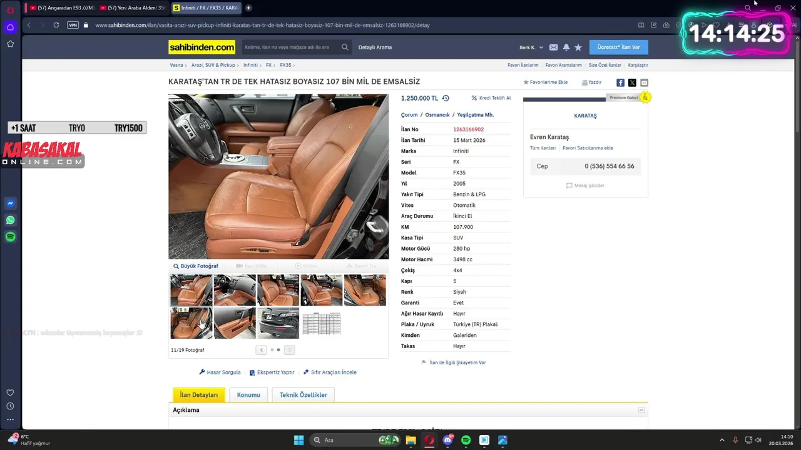Click the browser address bar URL
801x450 pixels.
point(262,25)
